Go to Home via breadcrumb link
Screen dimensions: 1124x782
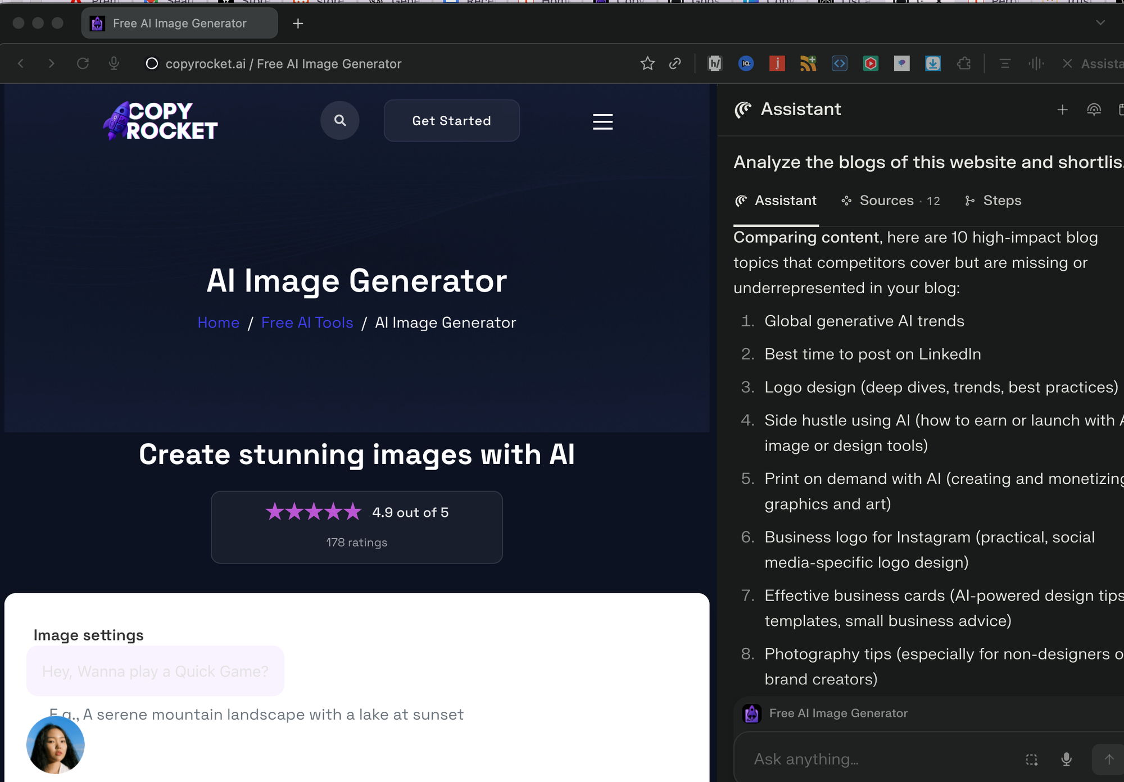coord(218,322)
